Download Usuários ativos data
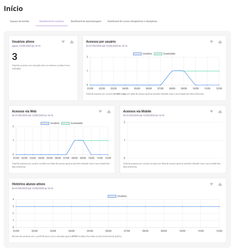This screenshot has width=233, height=250. point(72,42)
